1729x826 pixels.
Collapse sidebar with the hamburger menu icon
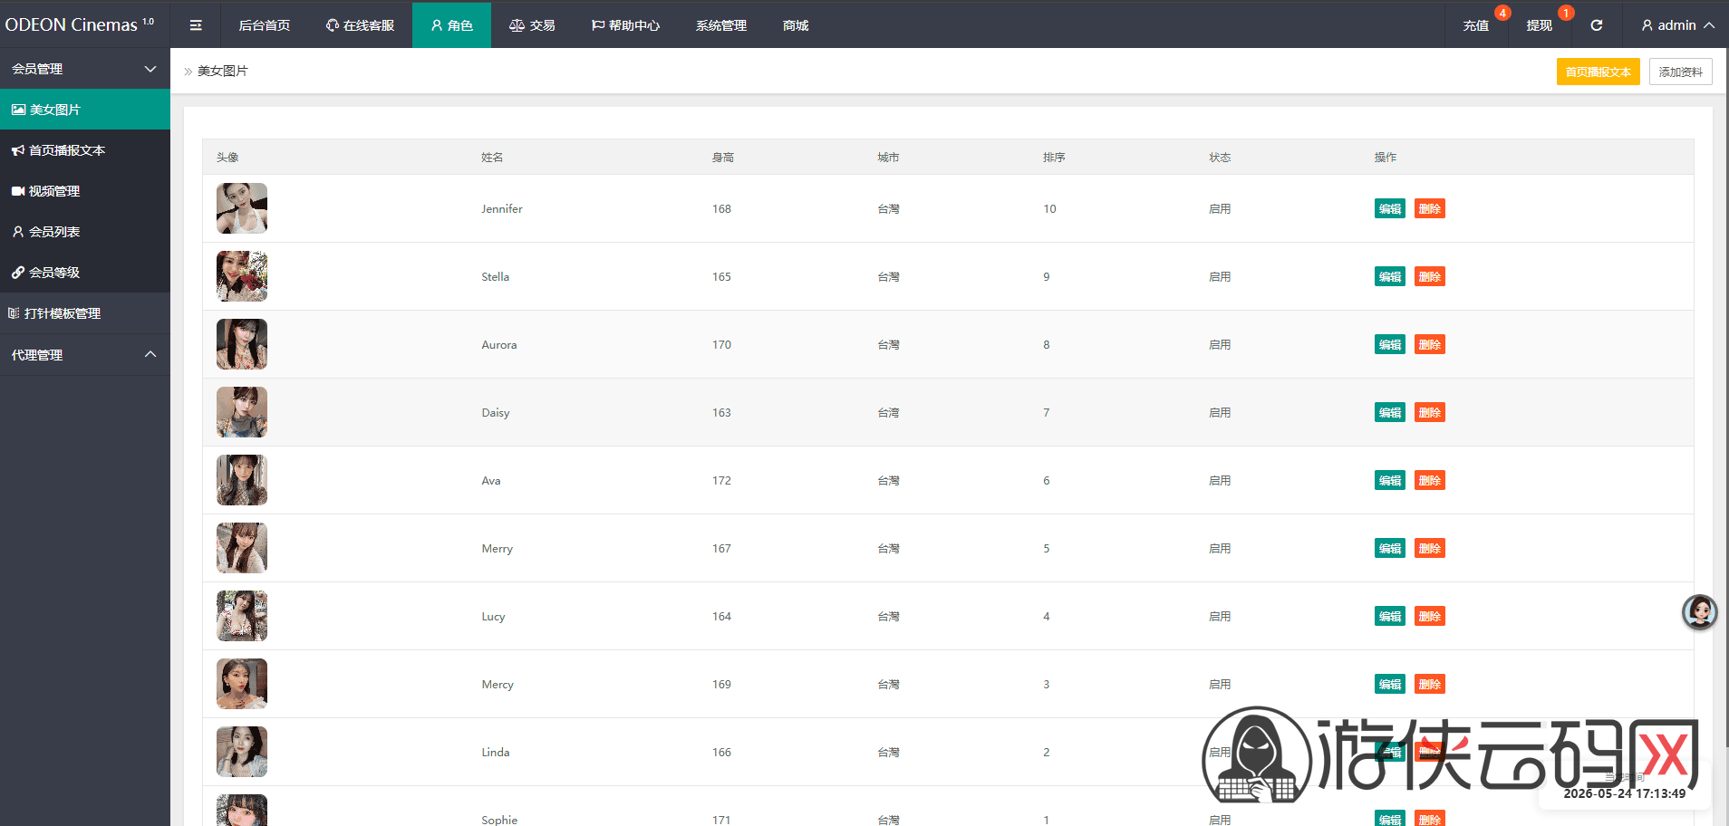pyautogui.click(x=196, y=25)
